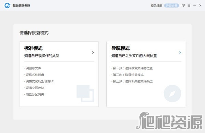Click the 登录注册 link

pyautogui.click(x=156, y=5)
